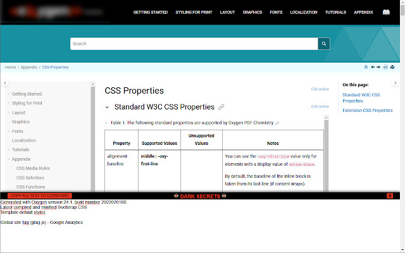Open the book index icon in top navigation

click(x=386, y=12)
